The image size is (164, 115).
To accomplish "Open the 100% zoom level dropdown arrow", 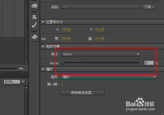I will [23, 82].
